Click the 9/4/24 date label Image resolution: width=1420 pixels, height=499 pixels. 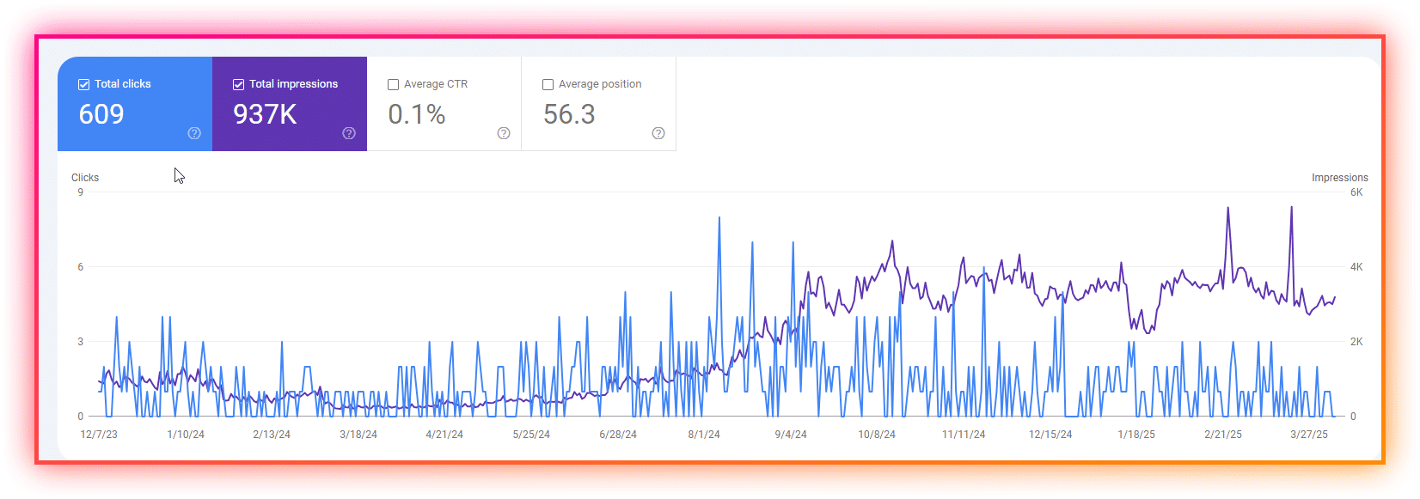(x=791, y=435)
